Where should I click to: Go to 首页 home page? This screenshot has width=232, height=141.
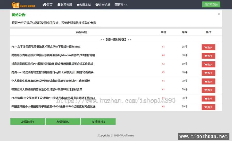[x=48, y=5]
